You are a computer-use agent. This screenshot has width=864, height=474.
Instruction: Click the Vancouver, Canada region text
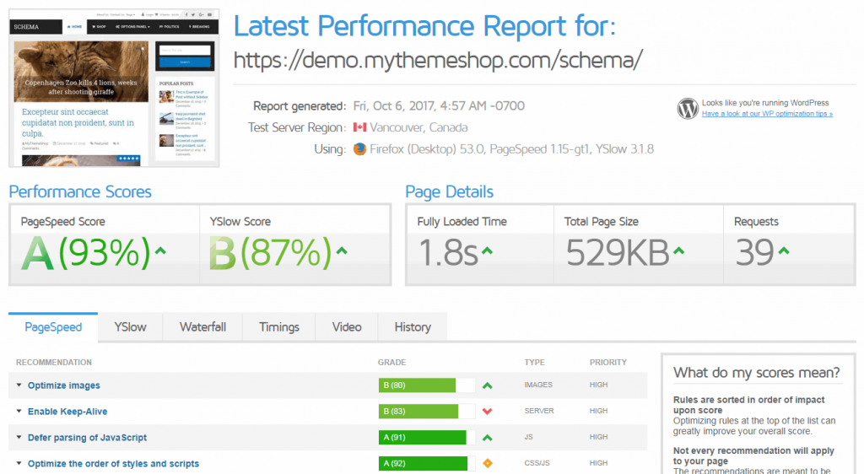click(418, 127)
